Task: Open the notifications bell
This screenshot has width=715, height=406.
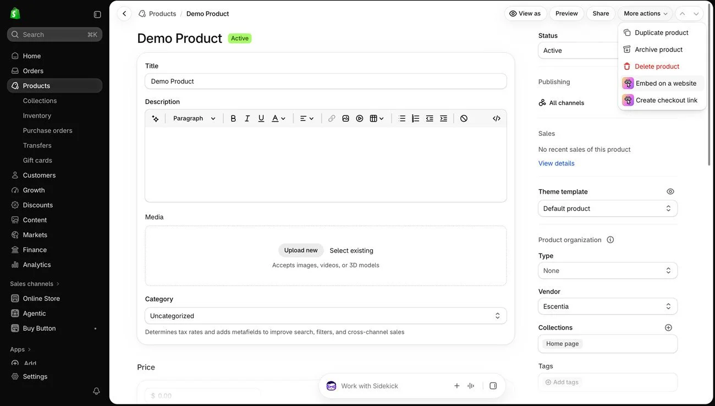Action: pyautogui.click(x=96, y=391)
